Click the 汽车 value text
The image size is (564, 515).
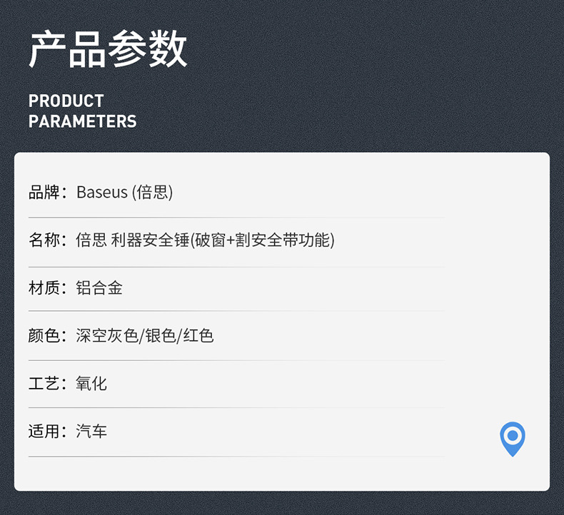pos(91,432)
